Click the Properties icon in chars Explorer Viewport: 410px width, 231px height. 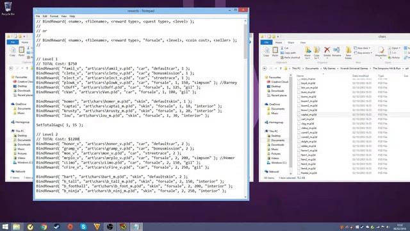pos(381,52)
